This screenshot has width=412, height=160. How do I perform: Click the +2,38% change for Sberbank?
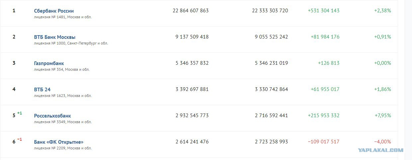(x=382, y=11)
